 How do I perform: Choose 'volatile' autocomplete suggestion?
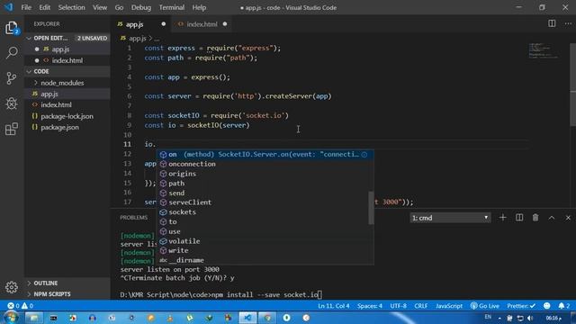tap(265, 241)
